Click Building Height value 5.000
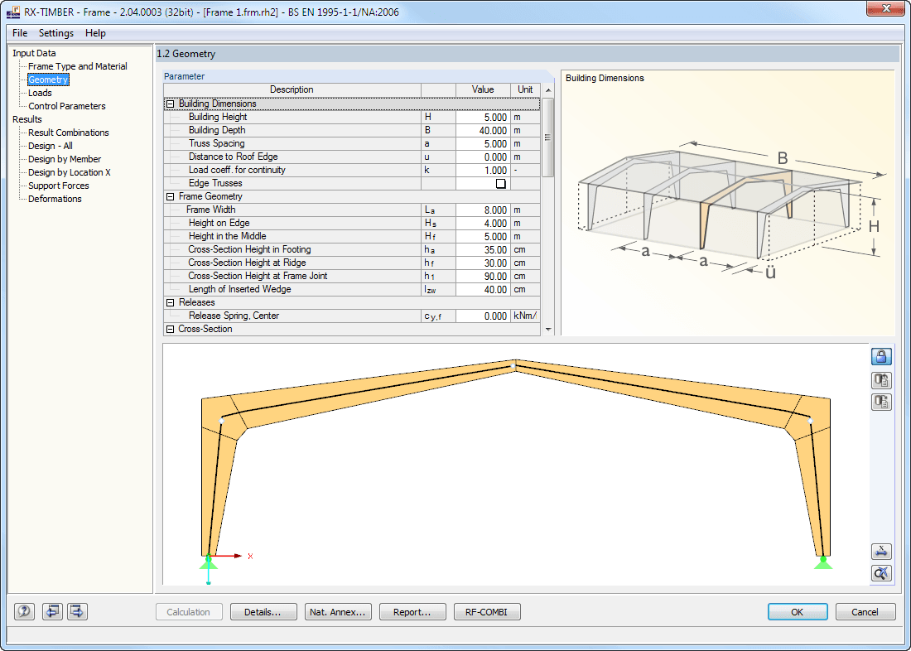The image size is (911, 651). [482, 118]
